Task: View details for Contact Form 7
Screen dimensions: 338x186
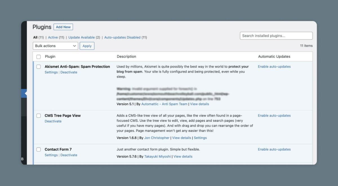Action: pos(183,156)
